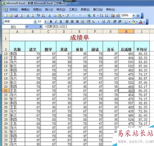Open the 格式(O) menu
The height and width of the screenshot is (146, 154).
click(61, 10)
